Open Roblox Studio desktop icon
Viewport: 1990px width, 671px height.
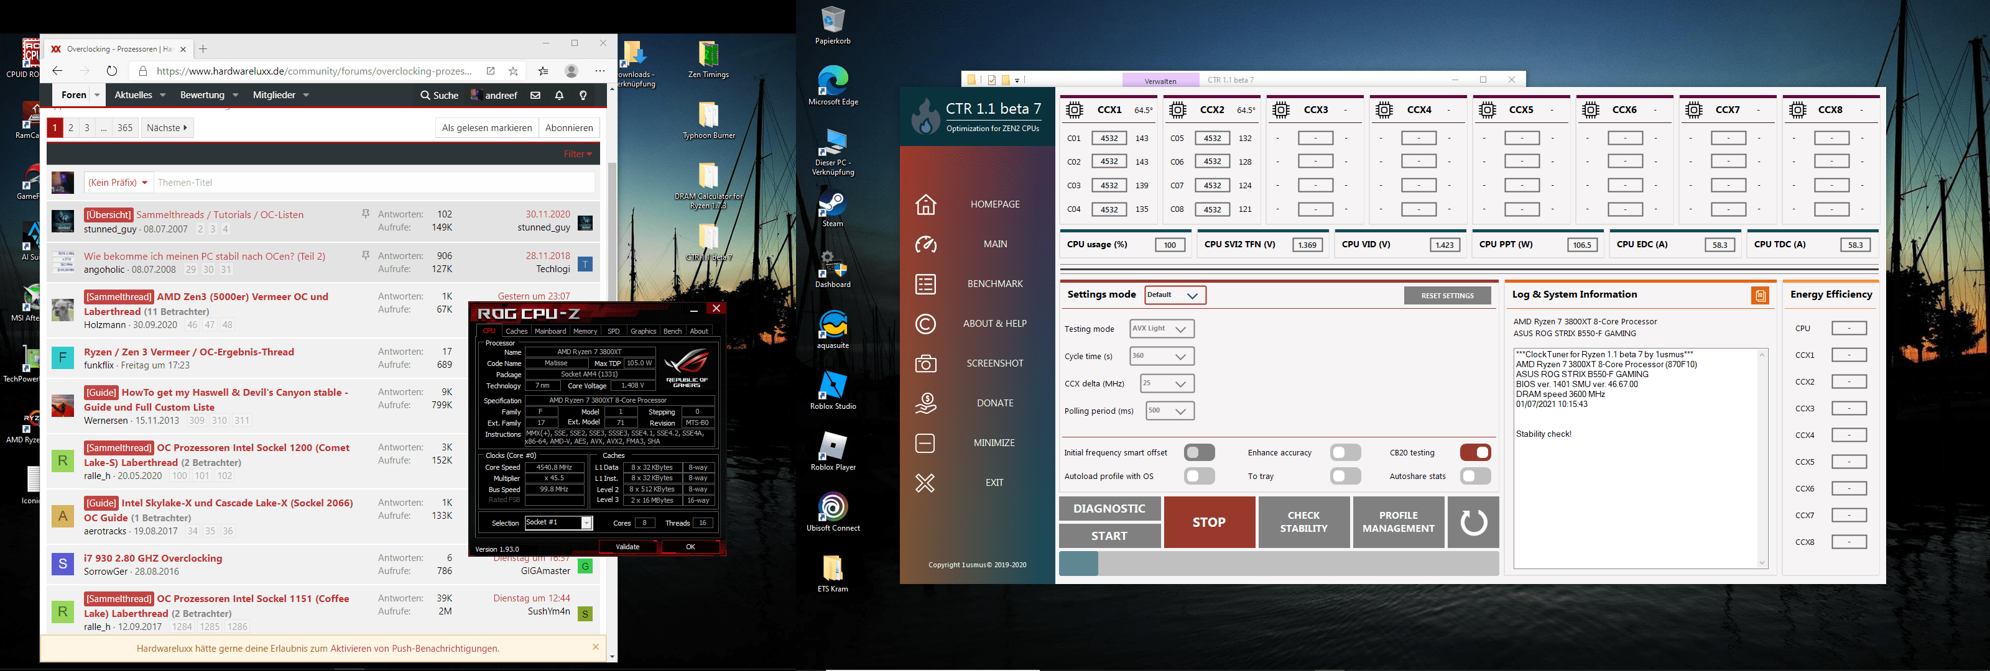(x=833, y=390)
